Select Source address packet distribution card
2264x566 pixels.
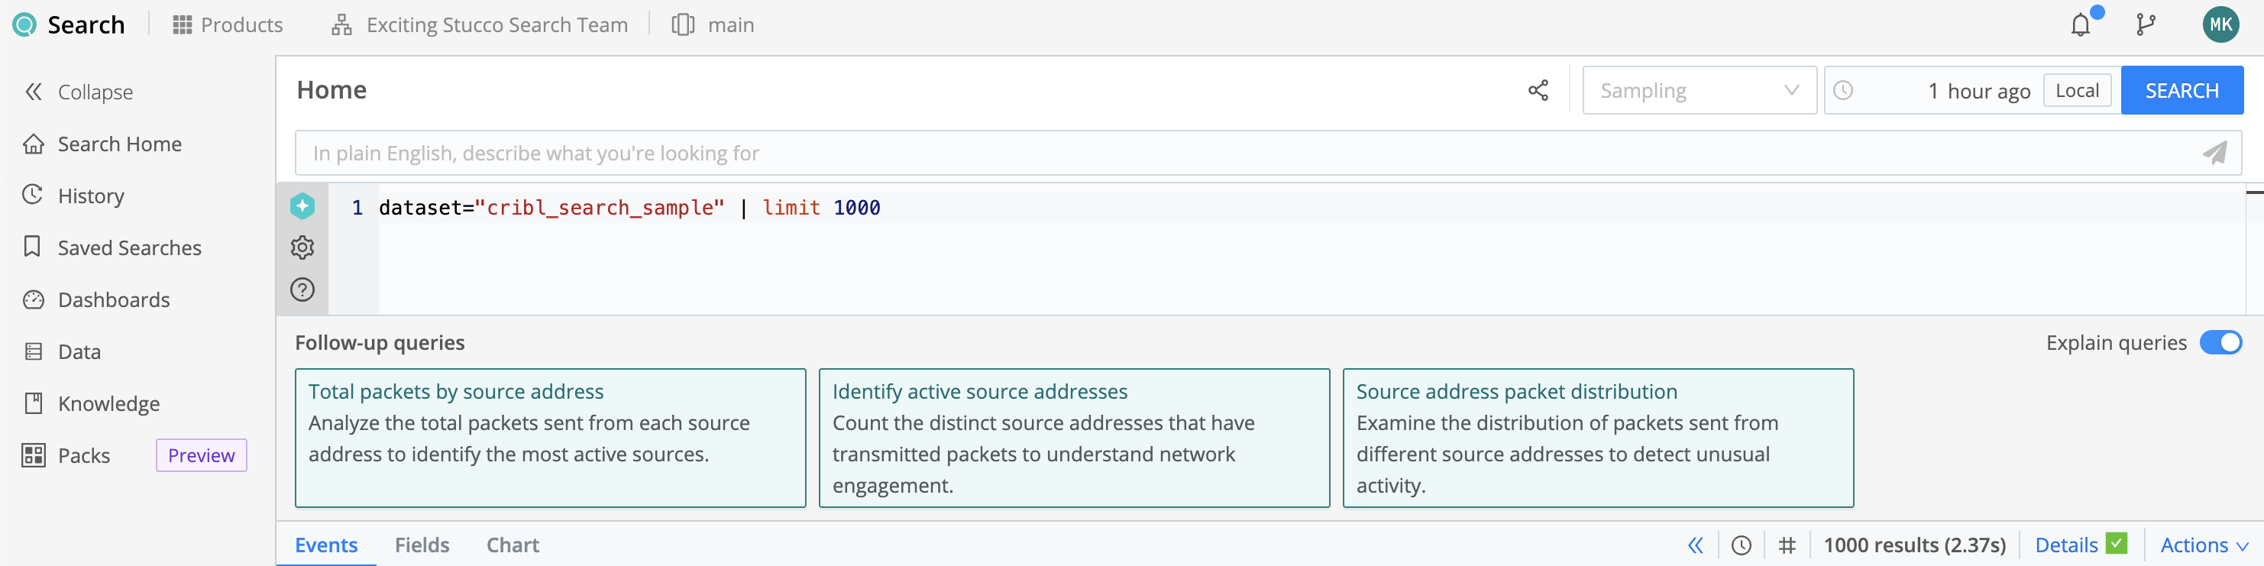click(1598, 438)
